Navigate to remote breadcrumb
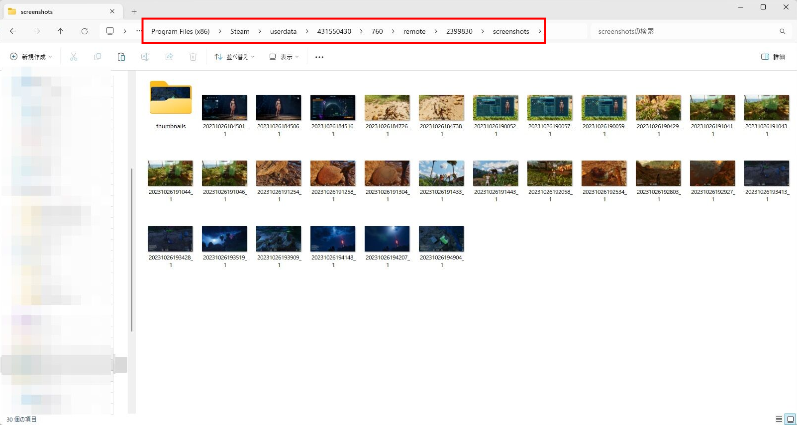 click(414, 31)
